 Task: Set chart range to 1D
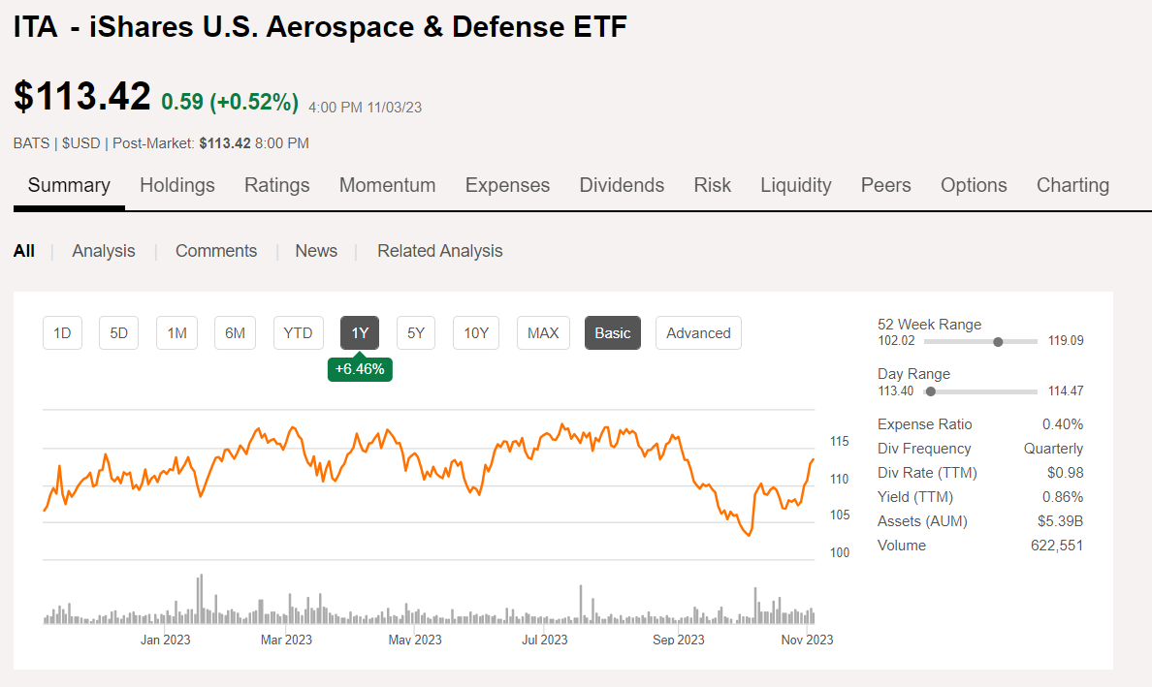[62, 333]
